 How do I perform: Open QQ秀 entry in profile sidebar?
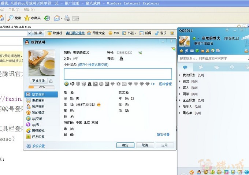(x=33, y=124)
